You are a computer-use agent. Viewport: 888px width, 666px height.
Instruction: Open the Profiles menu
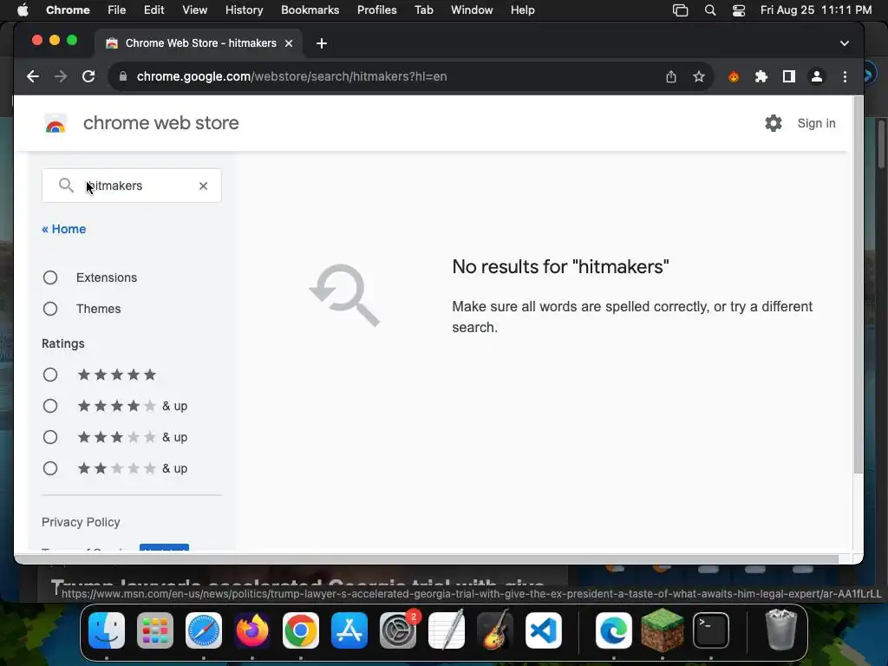coord(376,10)
